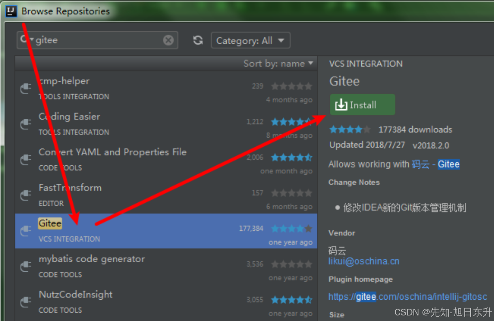Click the star rating of Convert YAML
Viewport: 494px width, 321px height.
pos(291,158)
